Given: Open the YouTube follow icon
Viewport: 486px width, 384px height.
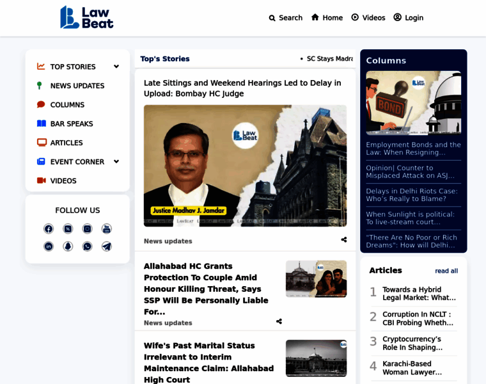Looking at the screenshot, I should pos(107,229).
